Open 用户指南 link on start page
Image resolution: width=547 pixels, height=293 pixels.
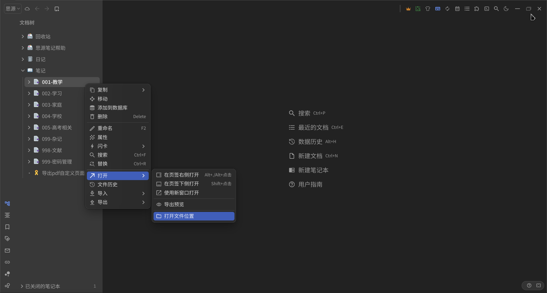310,184
